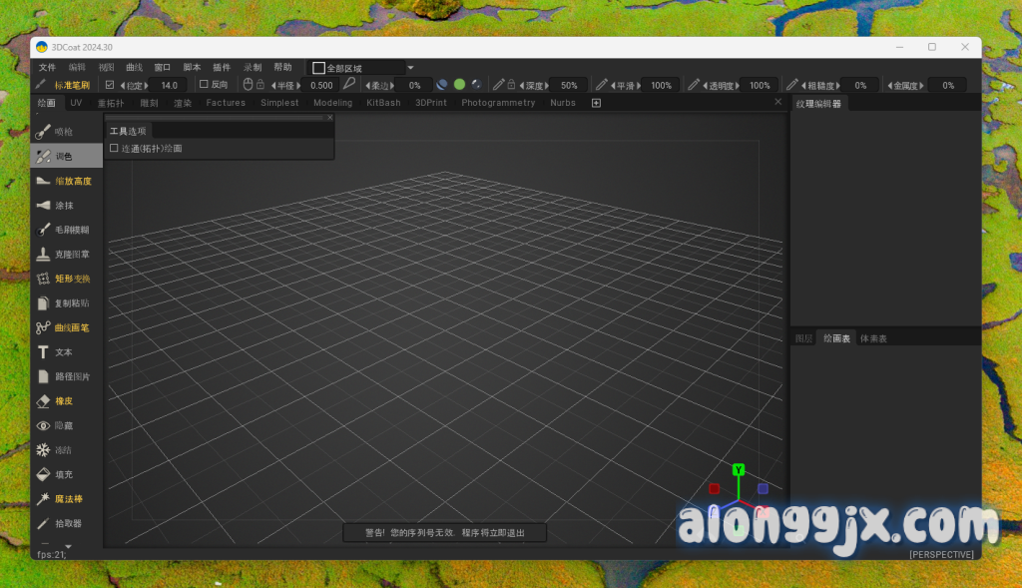Open the 文件 menu
The width and height of the screenshot is (1022, 588).
point(47,67)
